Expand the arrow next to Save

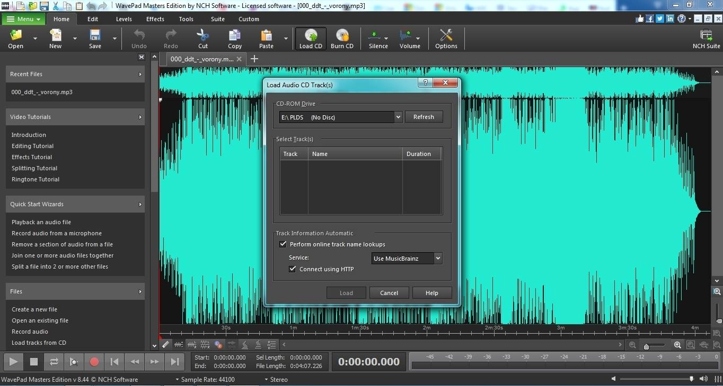pyautogui.click(x=114, y=39)
